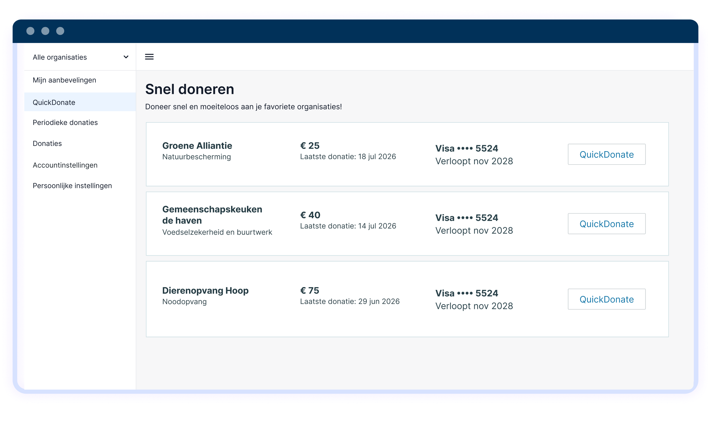Viewport: 711px width, 422px height.
Task: Go to Periodieke donaties
Action: click(65, 122)
